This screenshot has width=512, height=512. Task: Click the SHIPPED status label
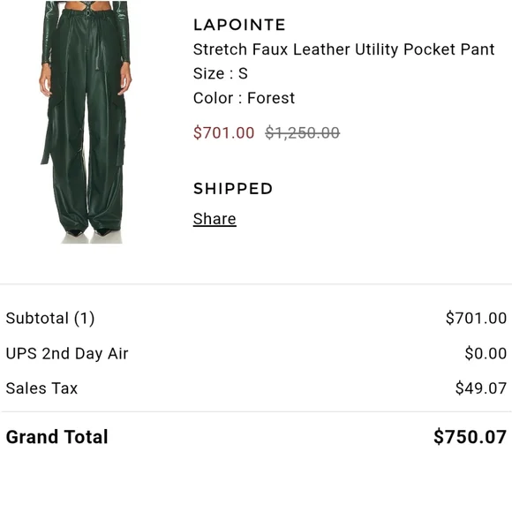point(233,189)
